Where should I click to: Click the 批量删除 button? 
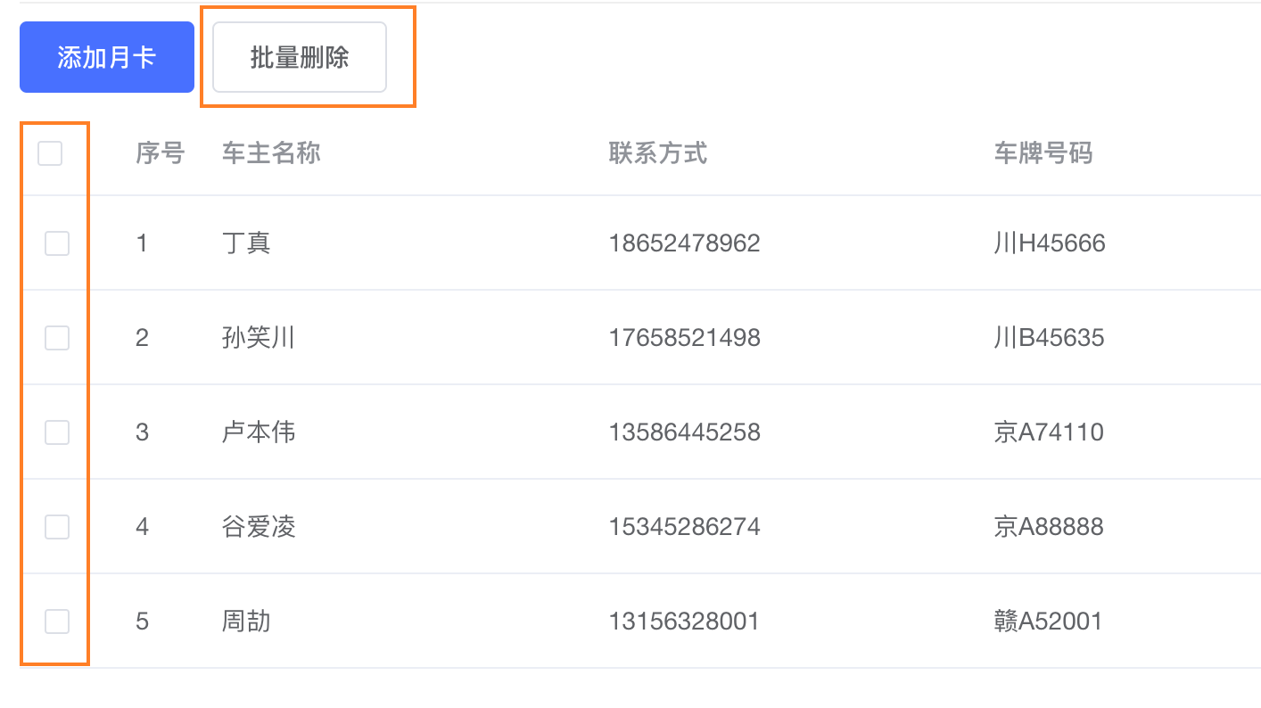pyautogui.click(x=300, y=57)
